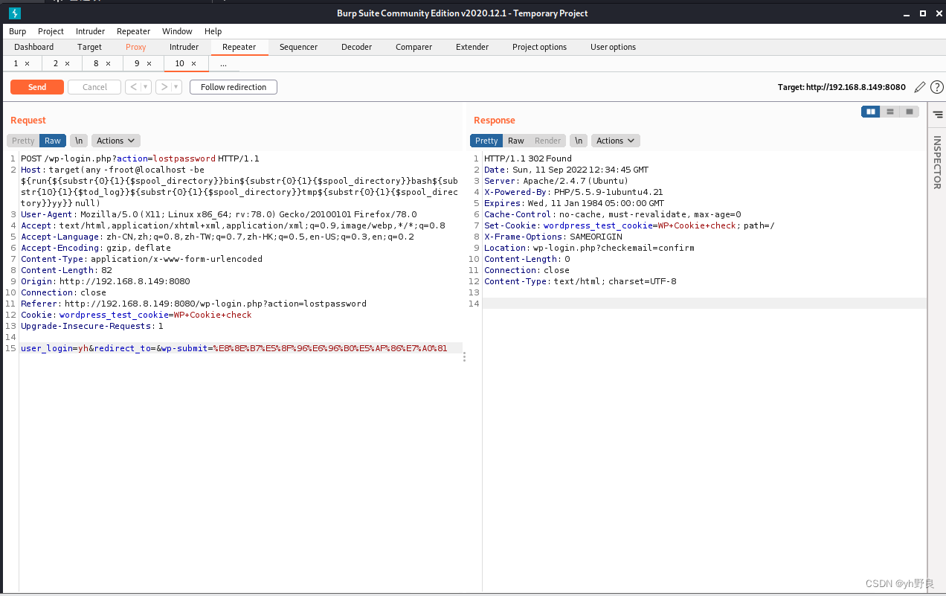
Task: Close Repeater tab 2 with its x
Action: point(67,64)
